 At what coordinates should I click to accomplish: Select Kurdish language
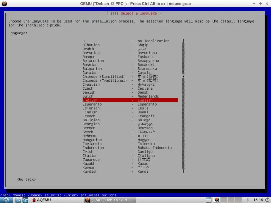(x=130, y=171)
